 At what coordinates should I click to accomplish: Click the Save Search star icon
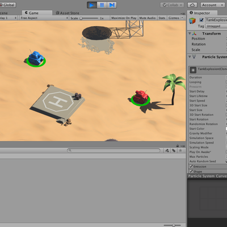180,150
